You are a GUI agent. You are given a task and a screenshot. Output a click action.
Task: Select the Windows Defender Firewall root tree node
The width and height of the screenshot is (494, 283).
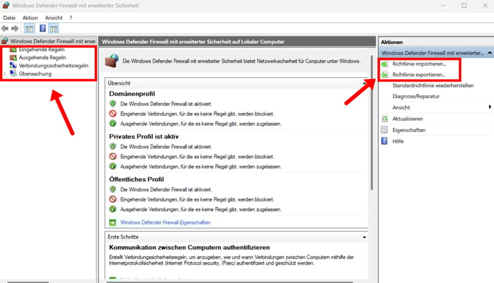pos(52,41)
